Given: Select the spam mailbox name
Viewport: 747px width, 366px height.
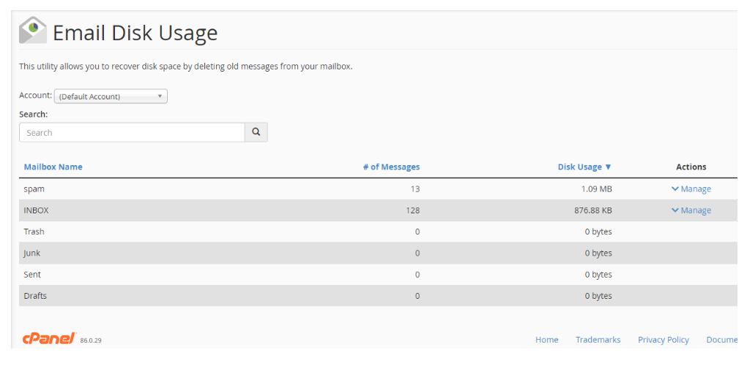Looking at the screenshot, I should click(34, 188).
